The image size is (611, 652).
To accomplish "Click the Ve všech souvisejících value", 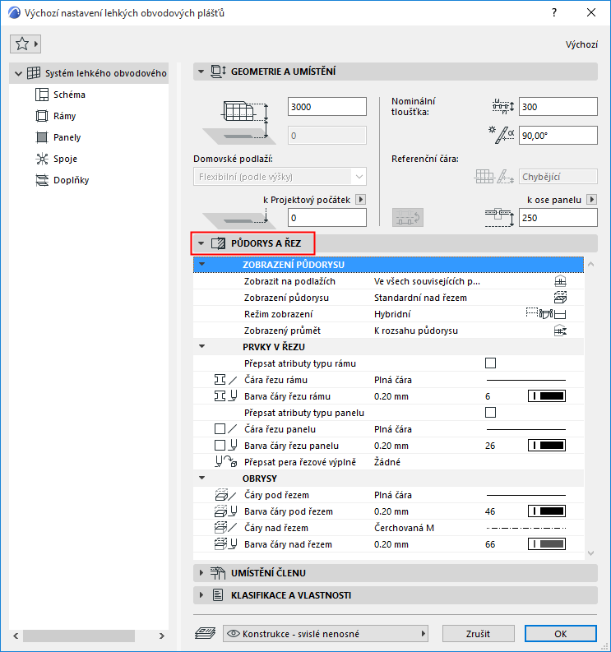I will click(427, 281).
